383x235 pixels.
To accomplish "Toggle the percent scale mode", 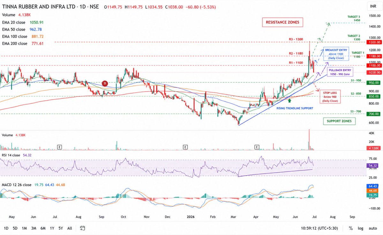I will click(351, 228).
